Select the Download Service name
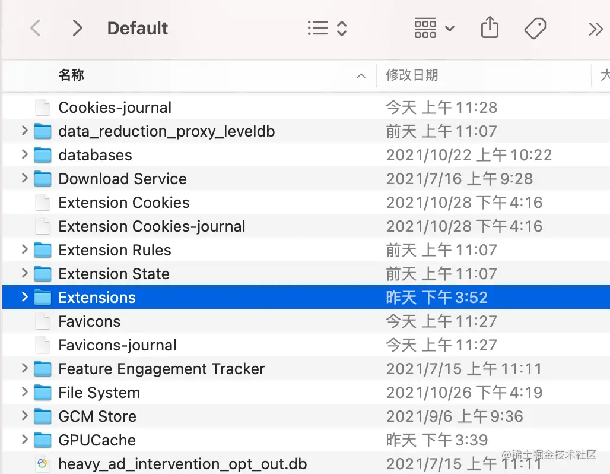Image resolution: width=610 pixels, height=474 pixels. click(123, 179)
